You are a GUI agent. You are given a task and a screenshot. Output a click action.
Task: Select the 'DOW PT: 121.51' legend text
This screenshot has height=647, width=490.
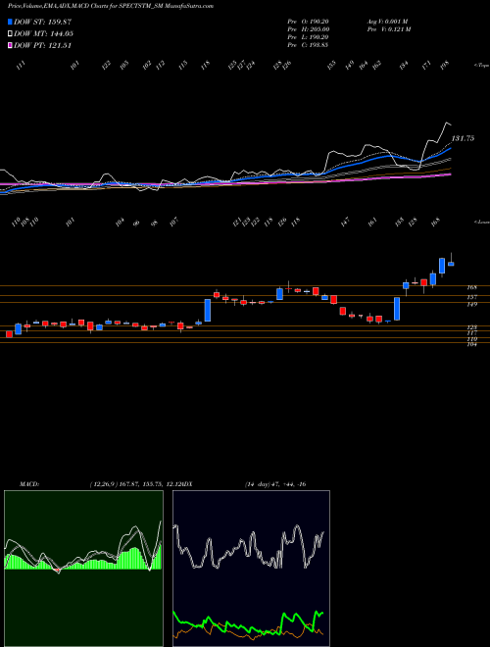[43, 45]
